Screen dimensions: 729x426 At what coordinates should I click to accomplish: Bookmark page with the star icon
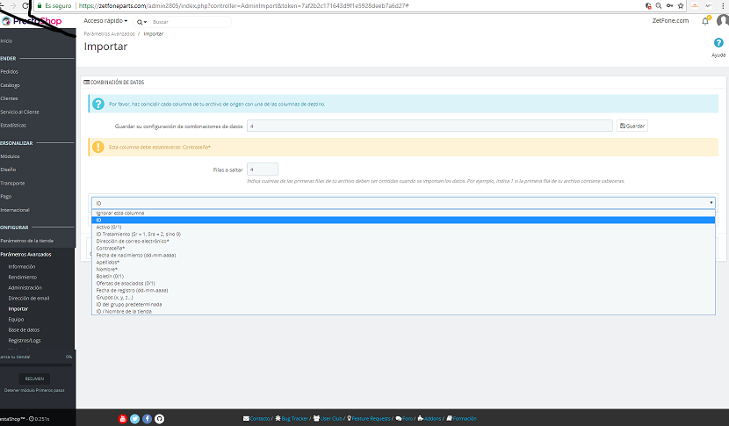(681, 5)
